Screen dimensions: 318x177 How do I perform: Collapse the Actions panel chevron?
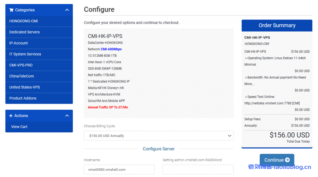tap(67, 116)
